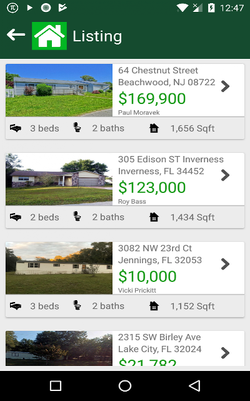The width and height of the screenshot is (250, 401).
Task: Tap Android recent apps square button
Action: pyautogui.click(x=56, y=386)
